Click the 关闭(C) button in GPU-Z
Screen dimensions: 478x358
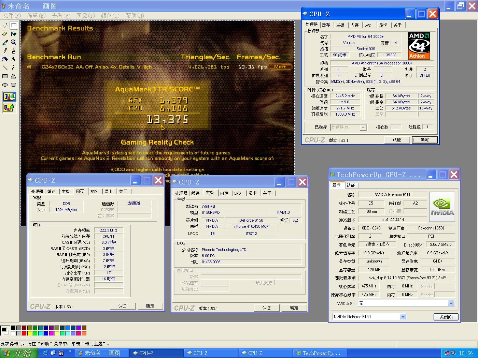coord(446,317)
